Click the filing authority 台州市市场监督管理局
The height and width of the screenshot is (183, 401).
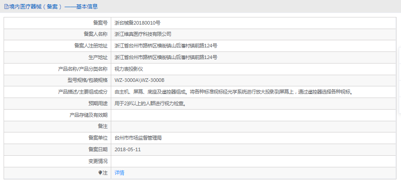[x=138, y=138]
